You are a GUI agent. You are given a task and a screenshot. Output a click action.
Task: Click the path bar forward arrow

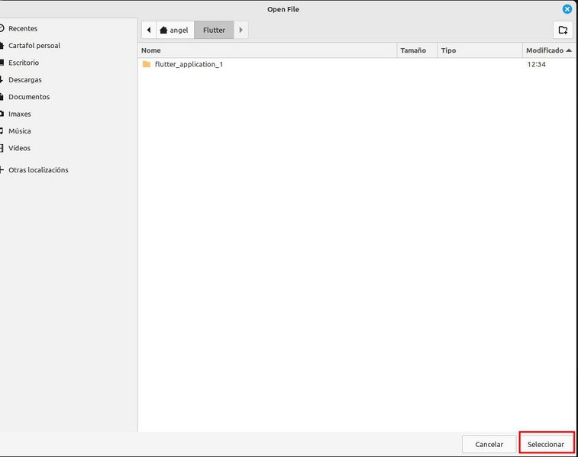tap(241, 30)
